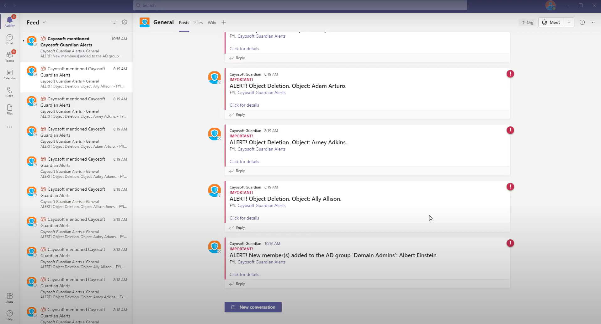Screen dimensions: 601x324
Task: Open the 10:56 AM feed notification
Action: click(x=77, y=47)
